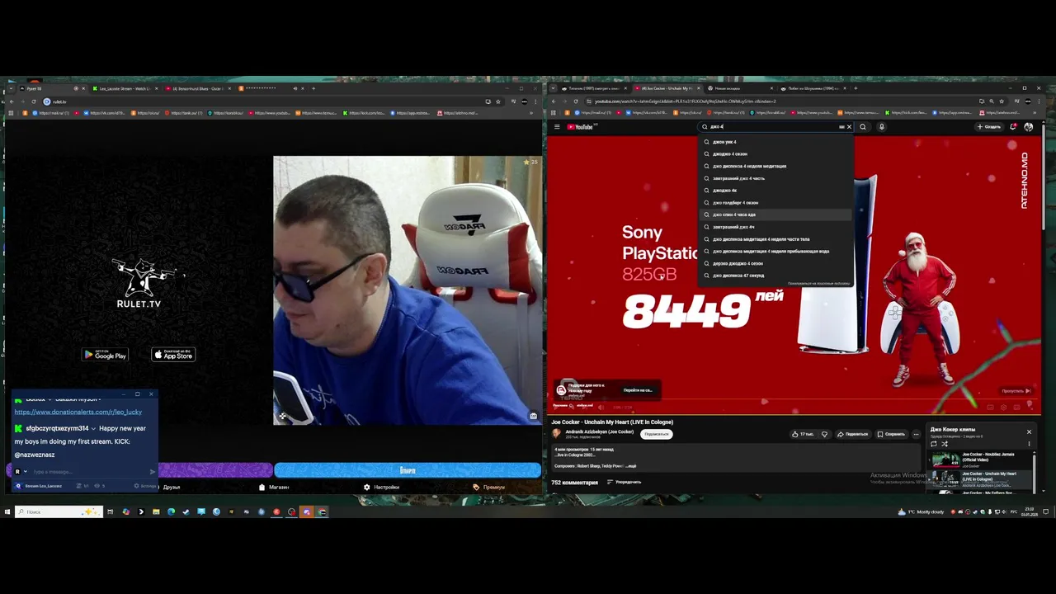Send the chat message arrow
This screenshot has width=1056, height=594.
(152, 472)
